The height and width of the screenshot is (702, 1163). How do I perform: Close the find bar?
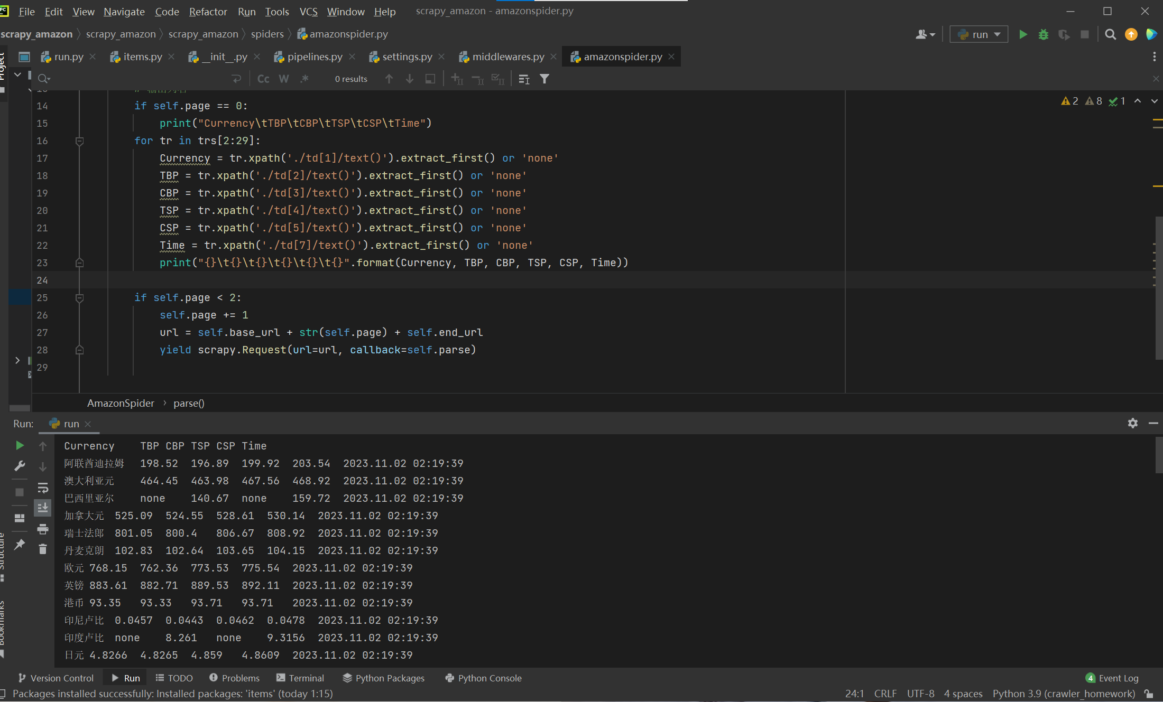1156,79
